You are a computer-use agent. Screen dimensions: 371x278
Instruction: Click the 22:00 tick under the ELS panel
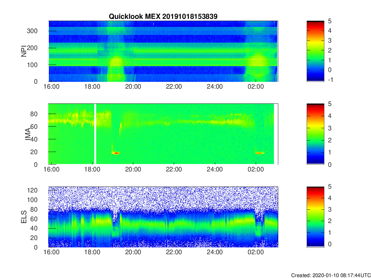tap(174, 252)
